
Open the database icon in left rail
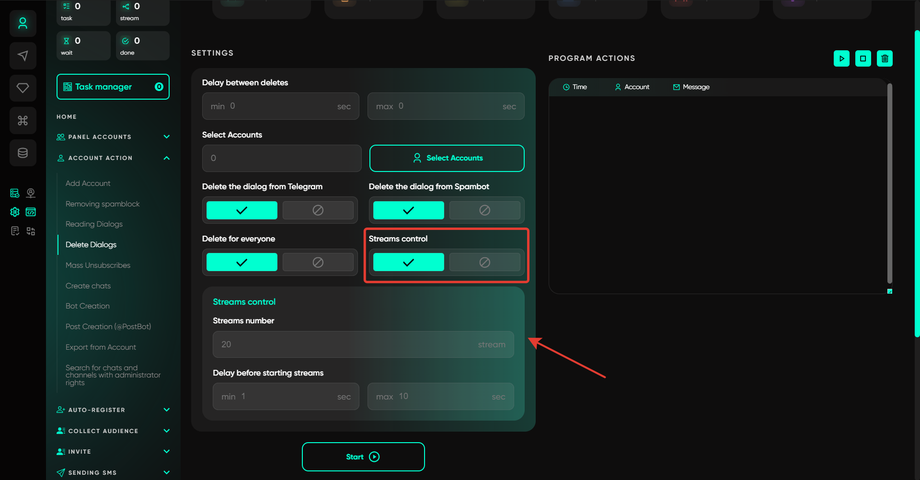pos(23,153)
